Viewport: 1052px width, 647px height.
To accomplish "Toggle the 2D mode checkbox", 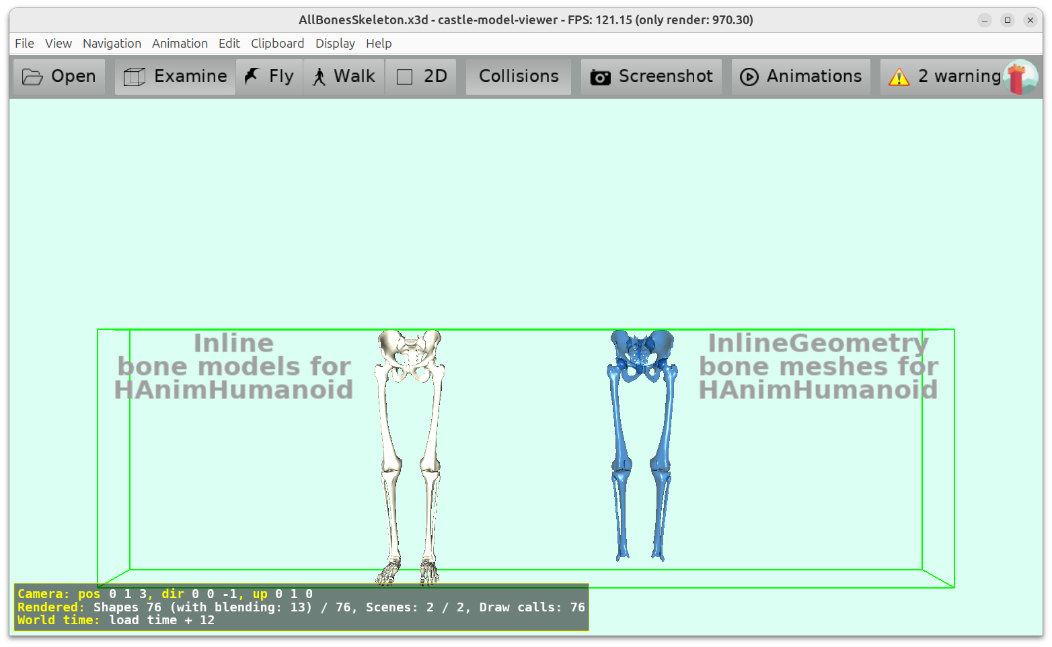I will [x=405, y=77].
